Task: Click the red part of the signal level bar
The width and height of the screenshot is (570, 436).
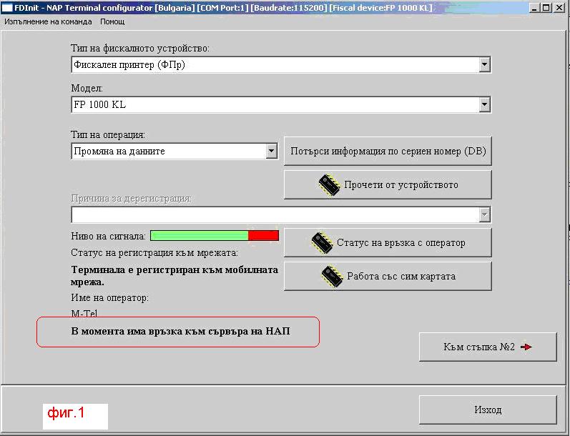Action: [263, 235]
